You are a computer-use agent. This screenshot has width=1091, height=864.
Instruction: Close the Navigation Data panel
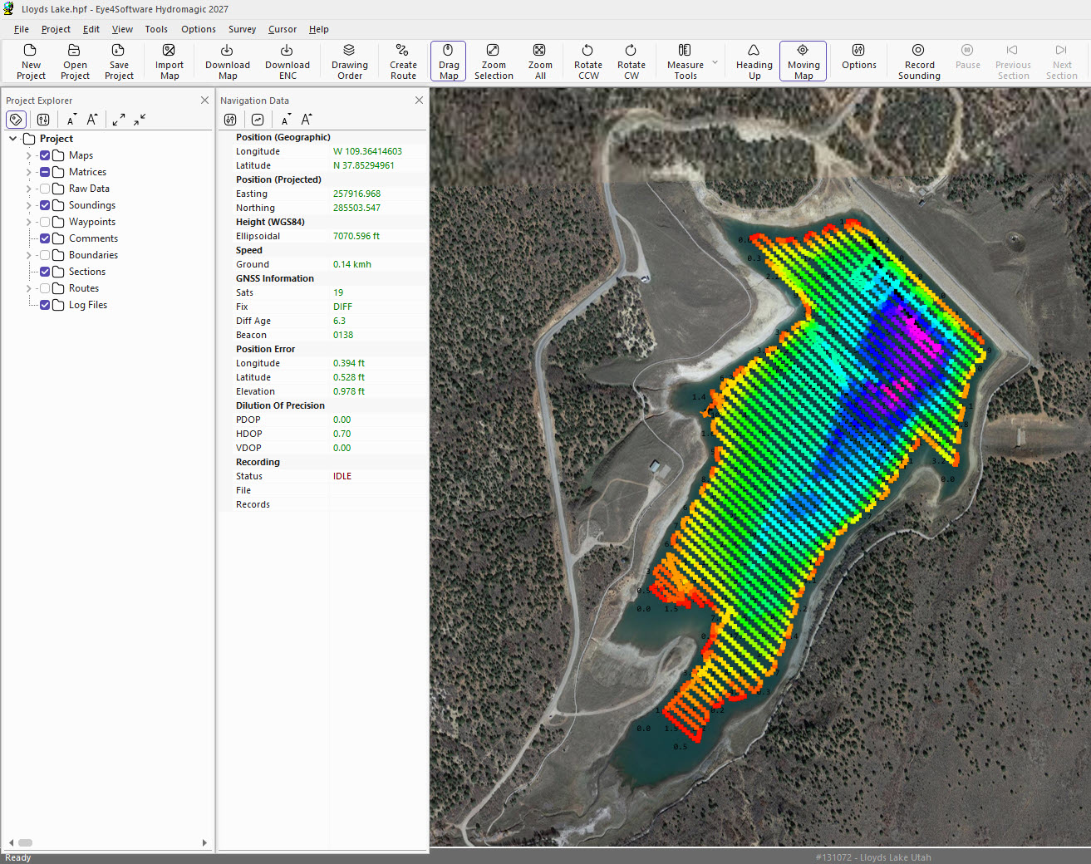click(x=419, y=100)
